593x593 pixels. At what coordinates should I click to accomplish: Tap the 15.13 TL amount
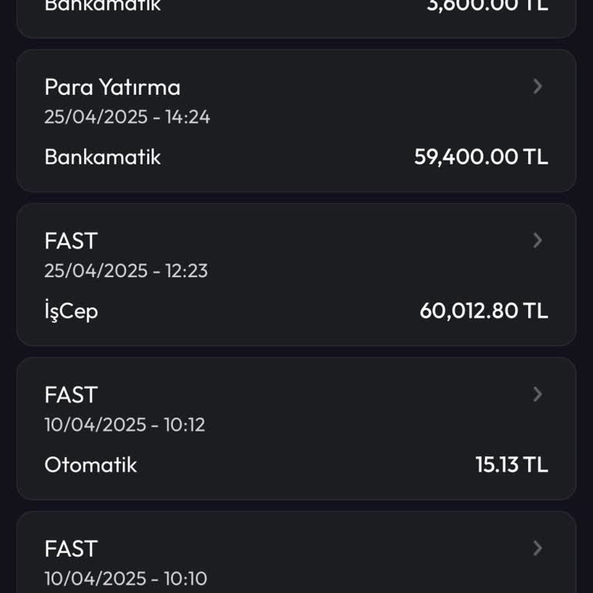coord(511,464)
